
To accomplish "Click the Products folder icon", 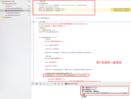I will 4,18.
